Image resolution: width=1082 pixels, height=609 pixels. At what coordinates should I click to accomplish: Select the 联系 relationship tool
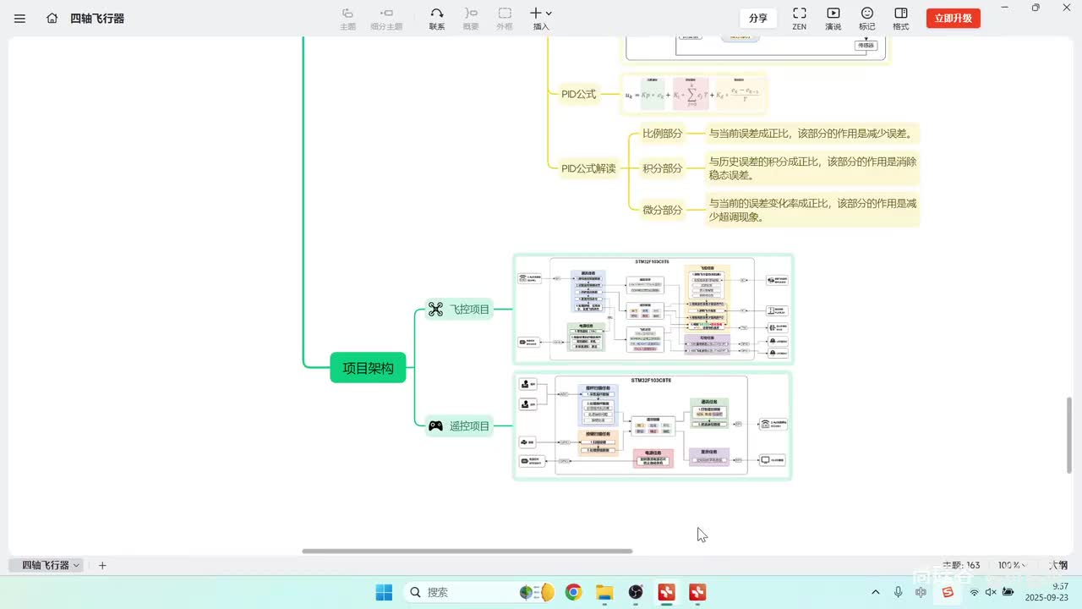pos(437,19)
